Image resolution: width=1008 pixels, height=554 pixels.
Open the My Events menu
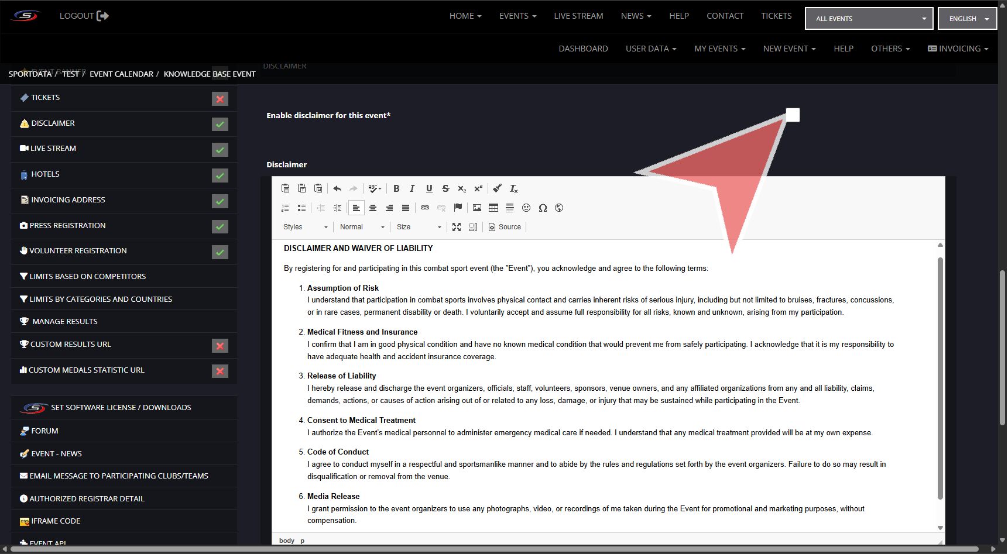(719, 49)
